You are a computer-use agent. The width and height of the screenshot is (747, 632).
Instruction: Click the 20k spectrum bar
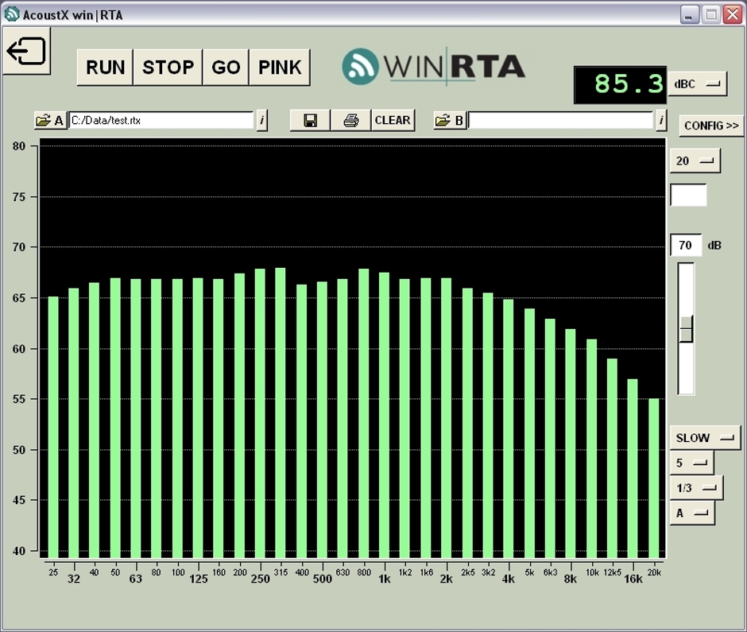point(654,478)
